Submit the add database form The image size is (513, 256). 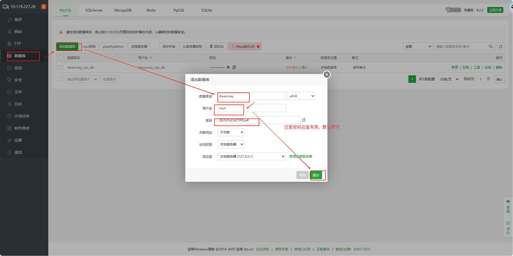316,175
